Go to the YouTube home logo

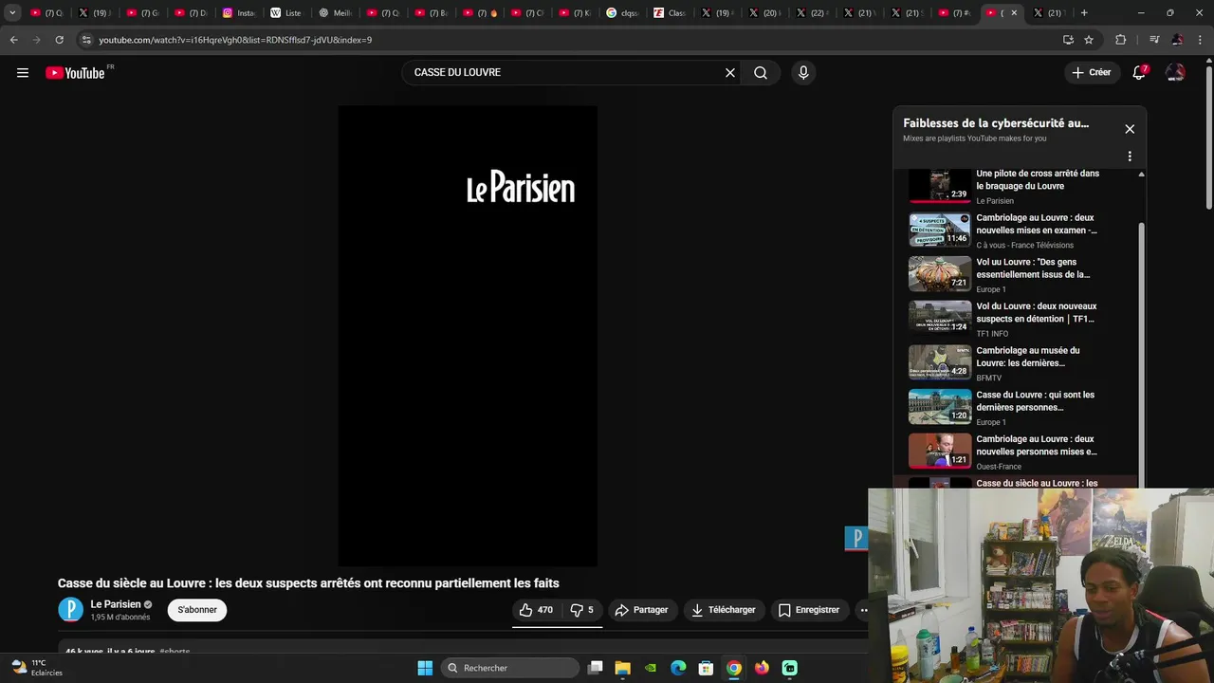point(75,73)
